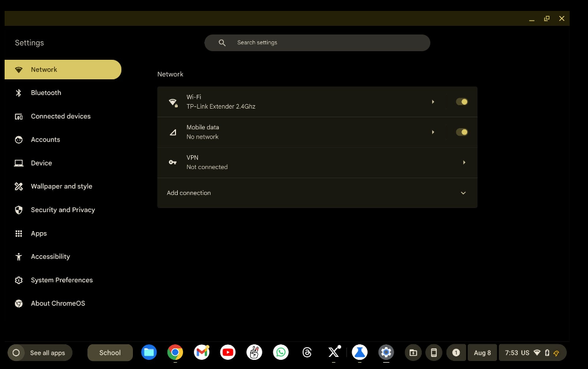The width and height of the screenshot is (588, 369).
Task: Open Gmail from the shelf
Action: point(201,352)
